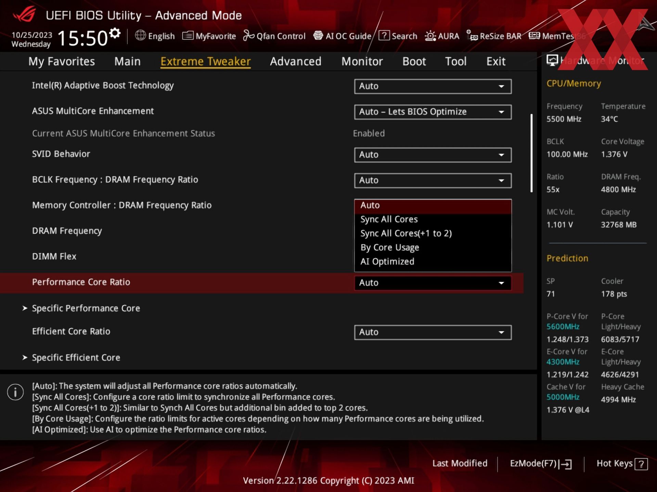Click the Search question mark icon

tap(384, 35)
